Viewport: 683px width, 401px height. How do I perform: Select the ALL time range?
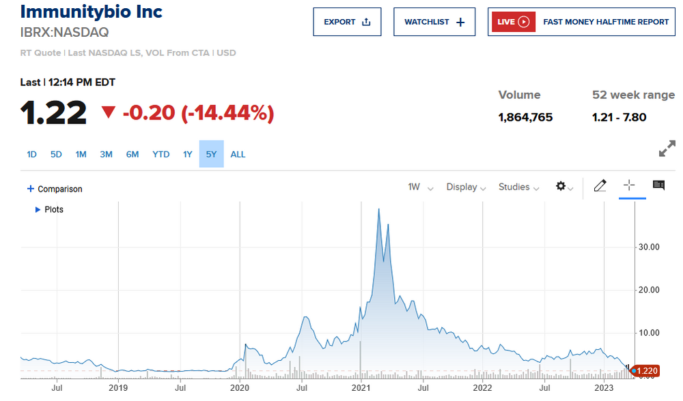point(238,154)
